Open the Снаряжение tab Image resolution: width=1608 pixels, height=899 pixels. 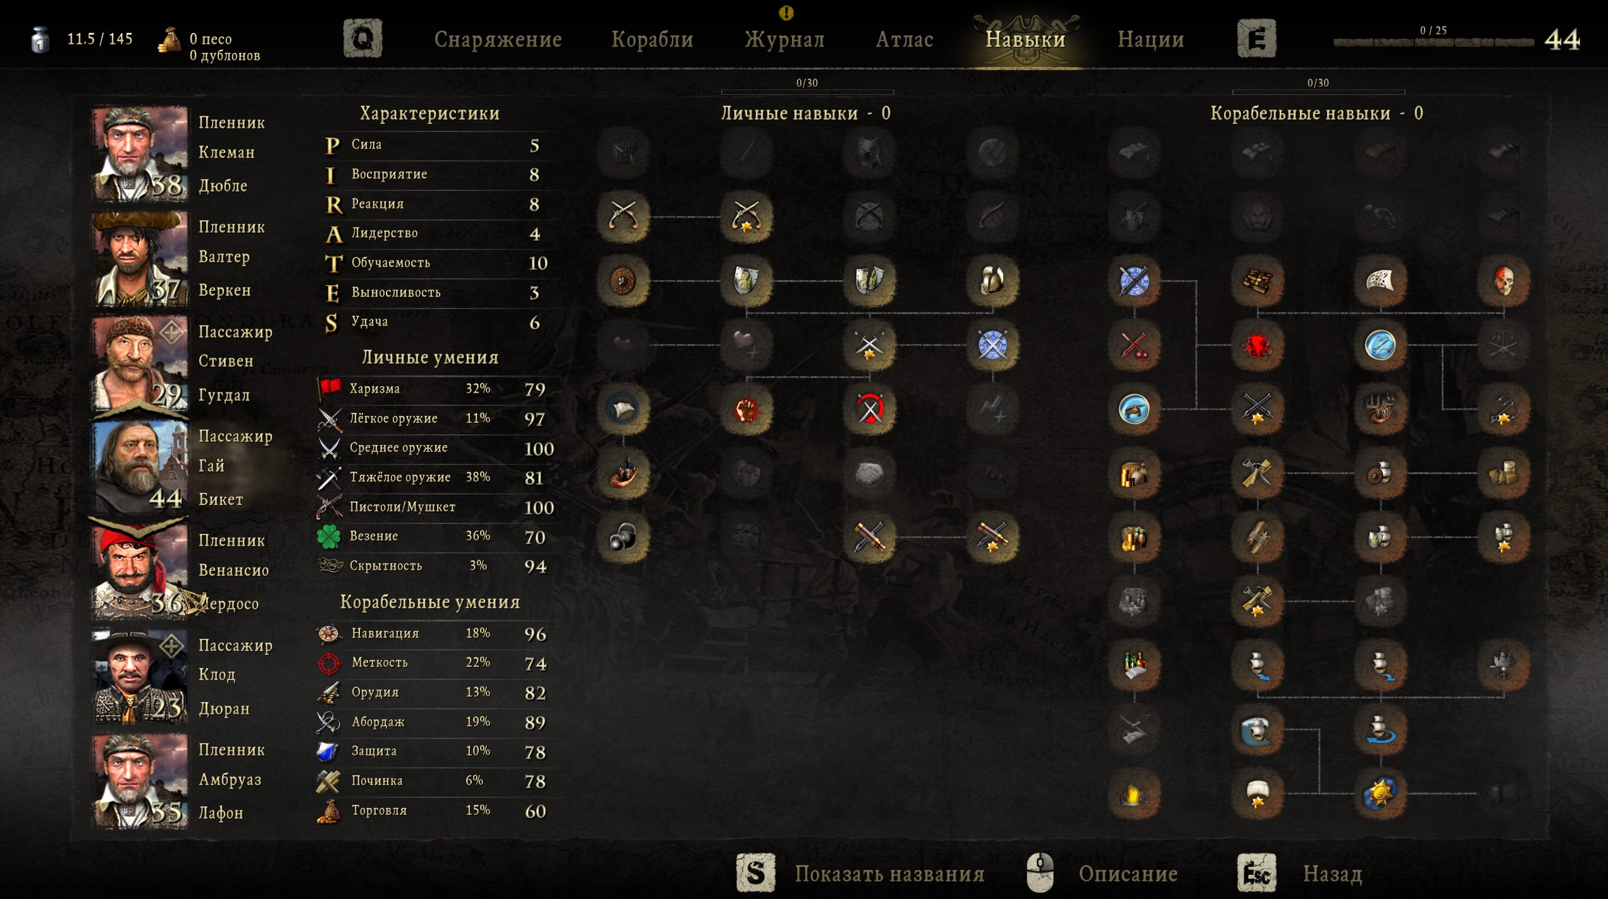(x=498, y=39)
